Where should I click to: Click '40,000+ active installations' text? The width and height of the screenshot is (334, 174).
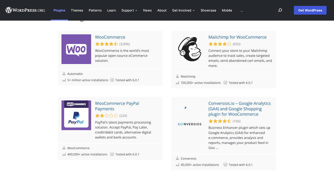pyautogui.click(x=200, y=165)
